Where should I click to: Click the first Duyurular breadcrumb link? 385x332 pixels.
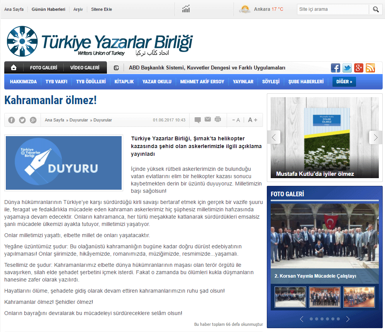78,120
